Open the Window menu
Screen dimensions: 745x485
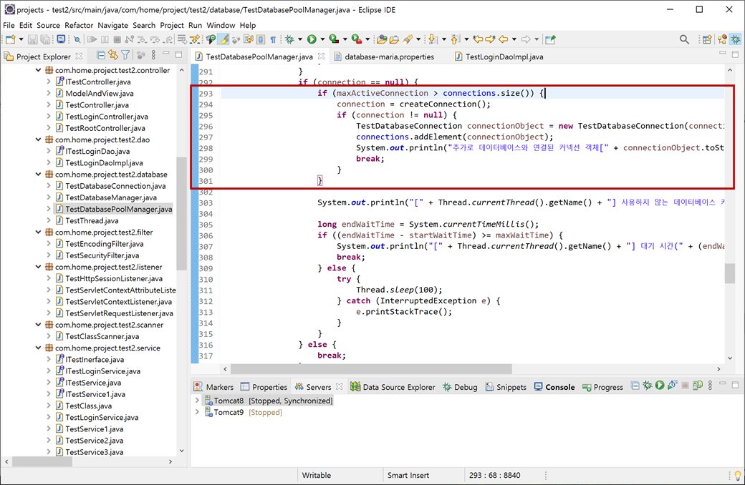coord(221,25)
